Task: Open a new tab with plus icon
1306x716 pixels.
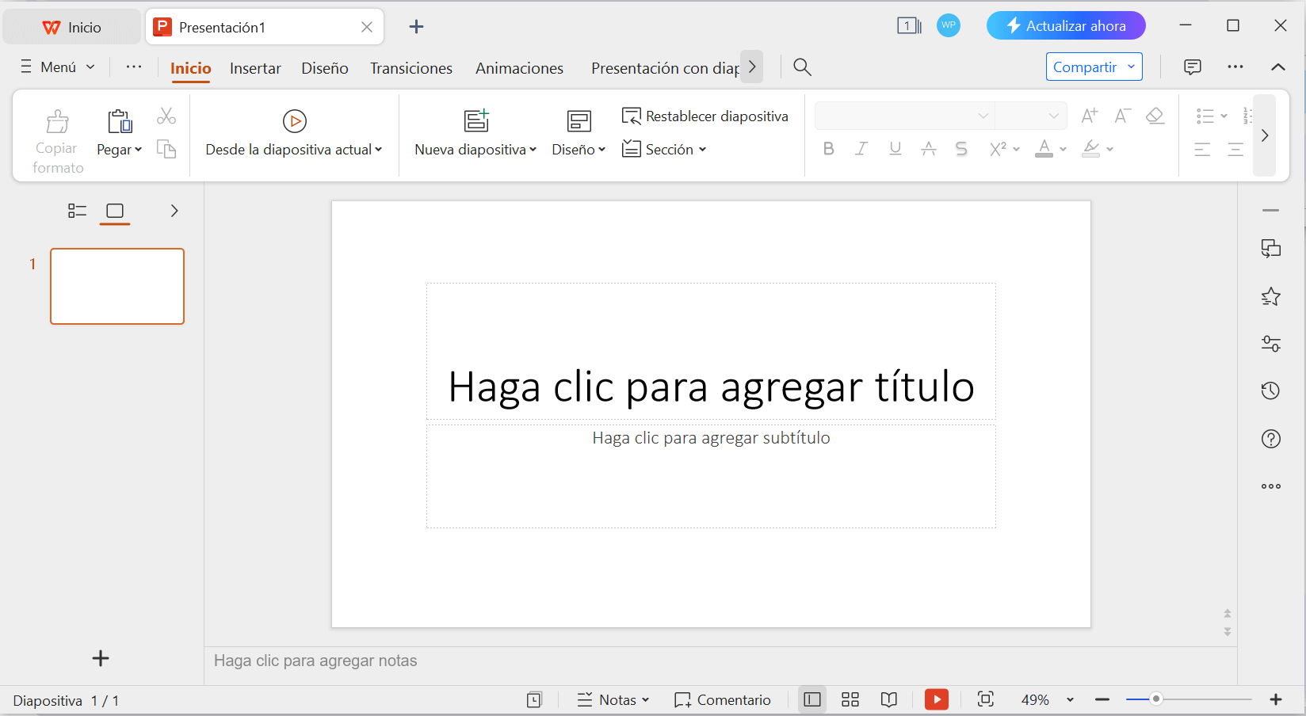Action: (x=416, y=27)
